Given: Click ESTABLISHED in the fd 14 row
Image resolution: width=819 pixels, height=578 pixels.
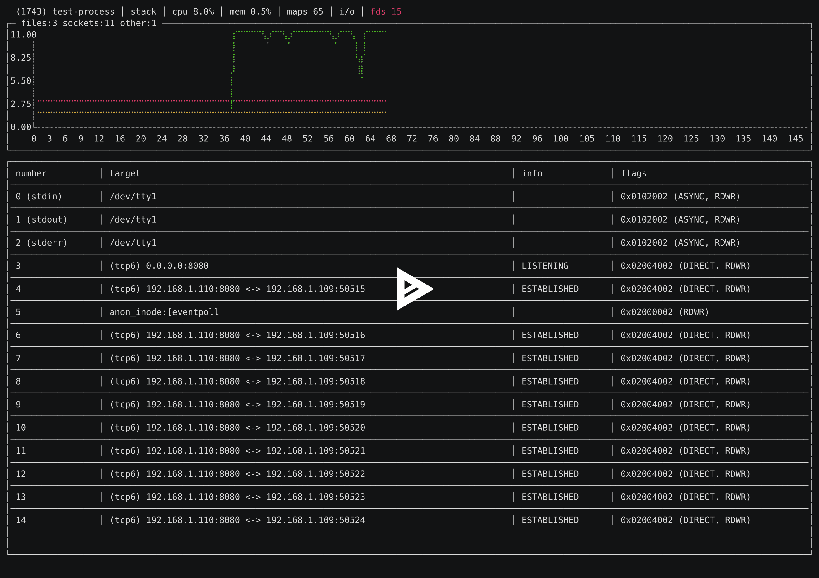Looking at the screenshot, I should click(550, 520).
